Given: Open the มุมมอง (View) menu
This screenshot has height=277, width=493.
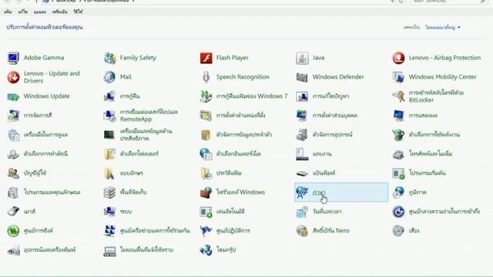Looking at the screenshot, I should pos(40,12).
